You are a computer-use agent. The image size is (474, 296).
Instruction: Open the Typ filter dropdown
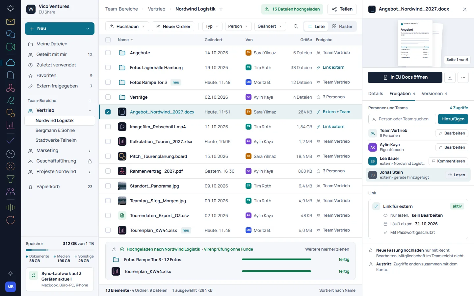point(212,26)
